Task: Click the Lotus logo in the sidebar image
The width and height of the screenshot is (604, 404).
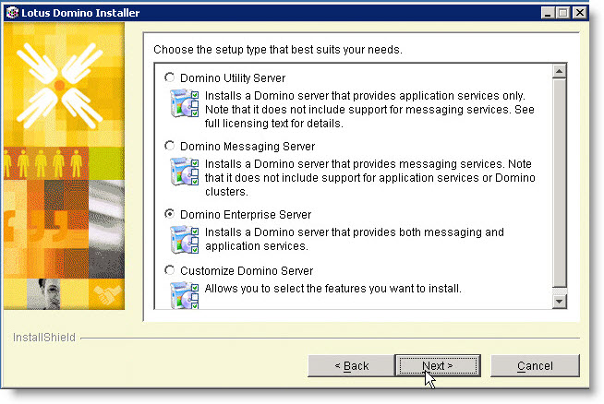Action: point(59,85)
